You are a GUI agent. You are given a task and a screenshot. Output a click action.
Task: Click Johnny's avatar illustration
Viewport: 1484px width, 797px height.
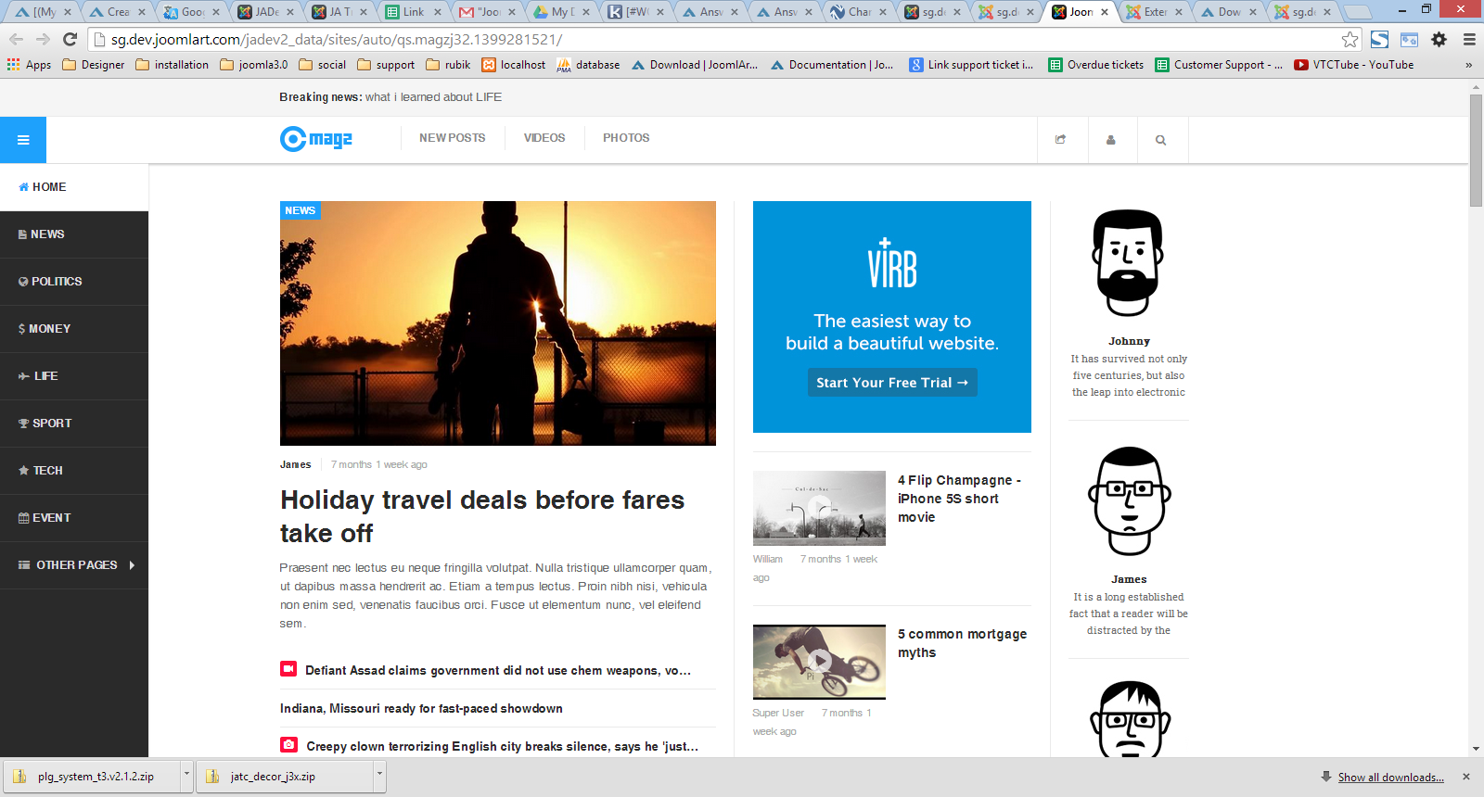click(x=1128, y=264)
